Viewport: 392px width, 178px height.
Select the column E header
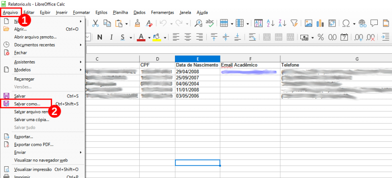(x=197, y=59)
